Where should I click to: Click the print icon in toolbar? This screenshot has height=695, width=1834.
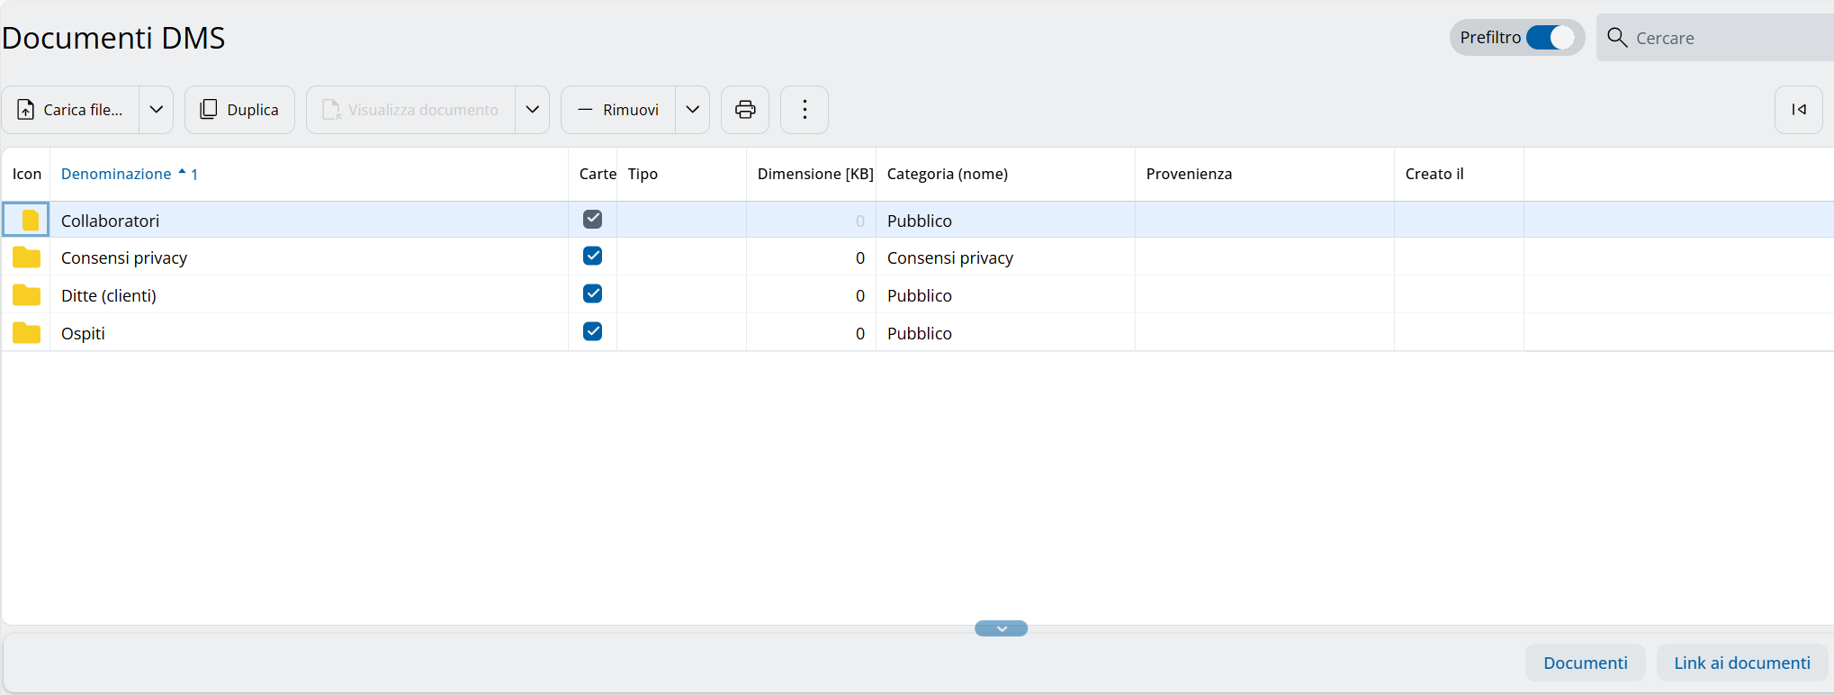click(x=745, y=110)
